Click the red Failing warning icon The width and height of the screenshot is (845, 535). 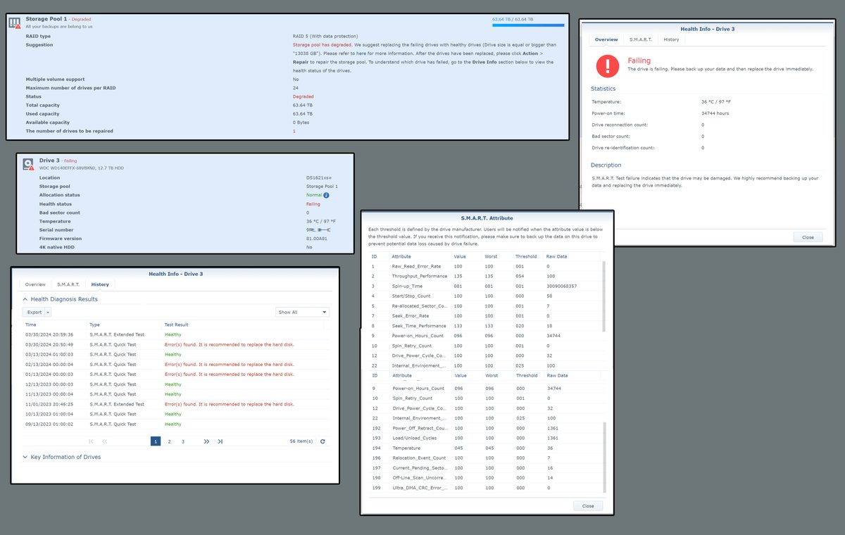607,65
